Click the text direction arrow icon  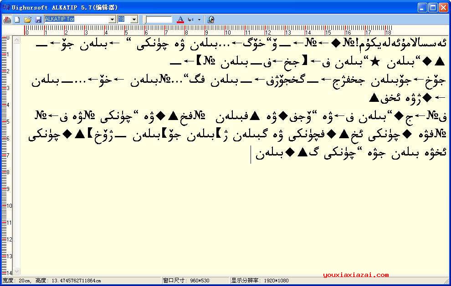(x=190, y=20)
